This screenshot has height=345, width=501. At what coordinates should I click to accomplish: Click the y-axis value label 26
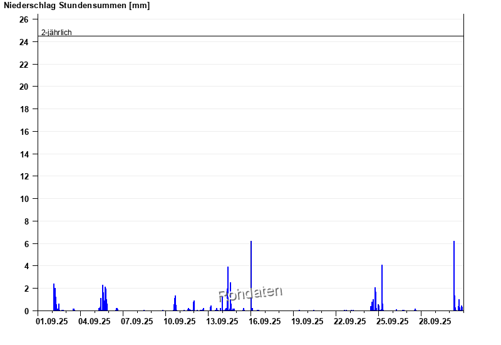click(24, 19)
